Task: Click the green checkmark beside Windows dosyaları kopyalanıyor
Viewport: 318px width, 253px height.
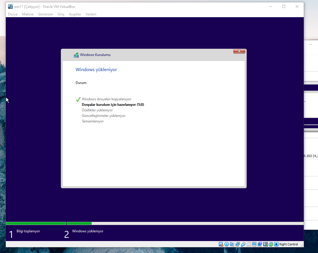Action: [78, 99]
